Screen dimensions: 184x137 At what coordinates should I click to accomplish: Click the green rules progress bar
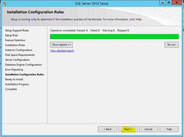point(114,37)
